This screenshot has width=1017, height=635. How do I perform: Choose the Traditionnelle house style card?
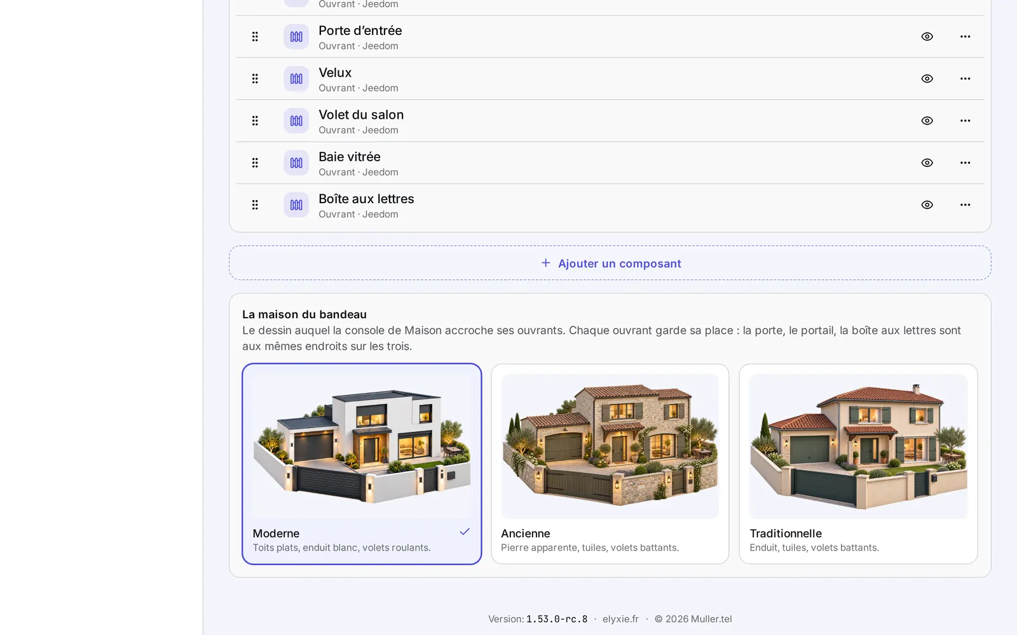coord(858,464)
